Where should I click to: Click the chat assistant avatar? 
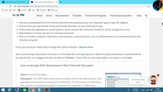153,80
